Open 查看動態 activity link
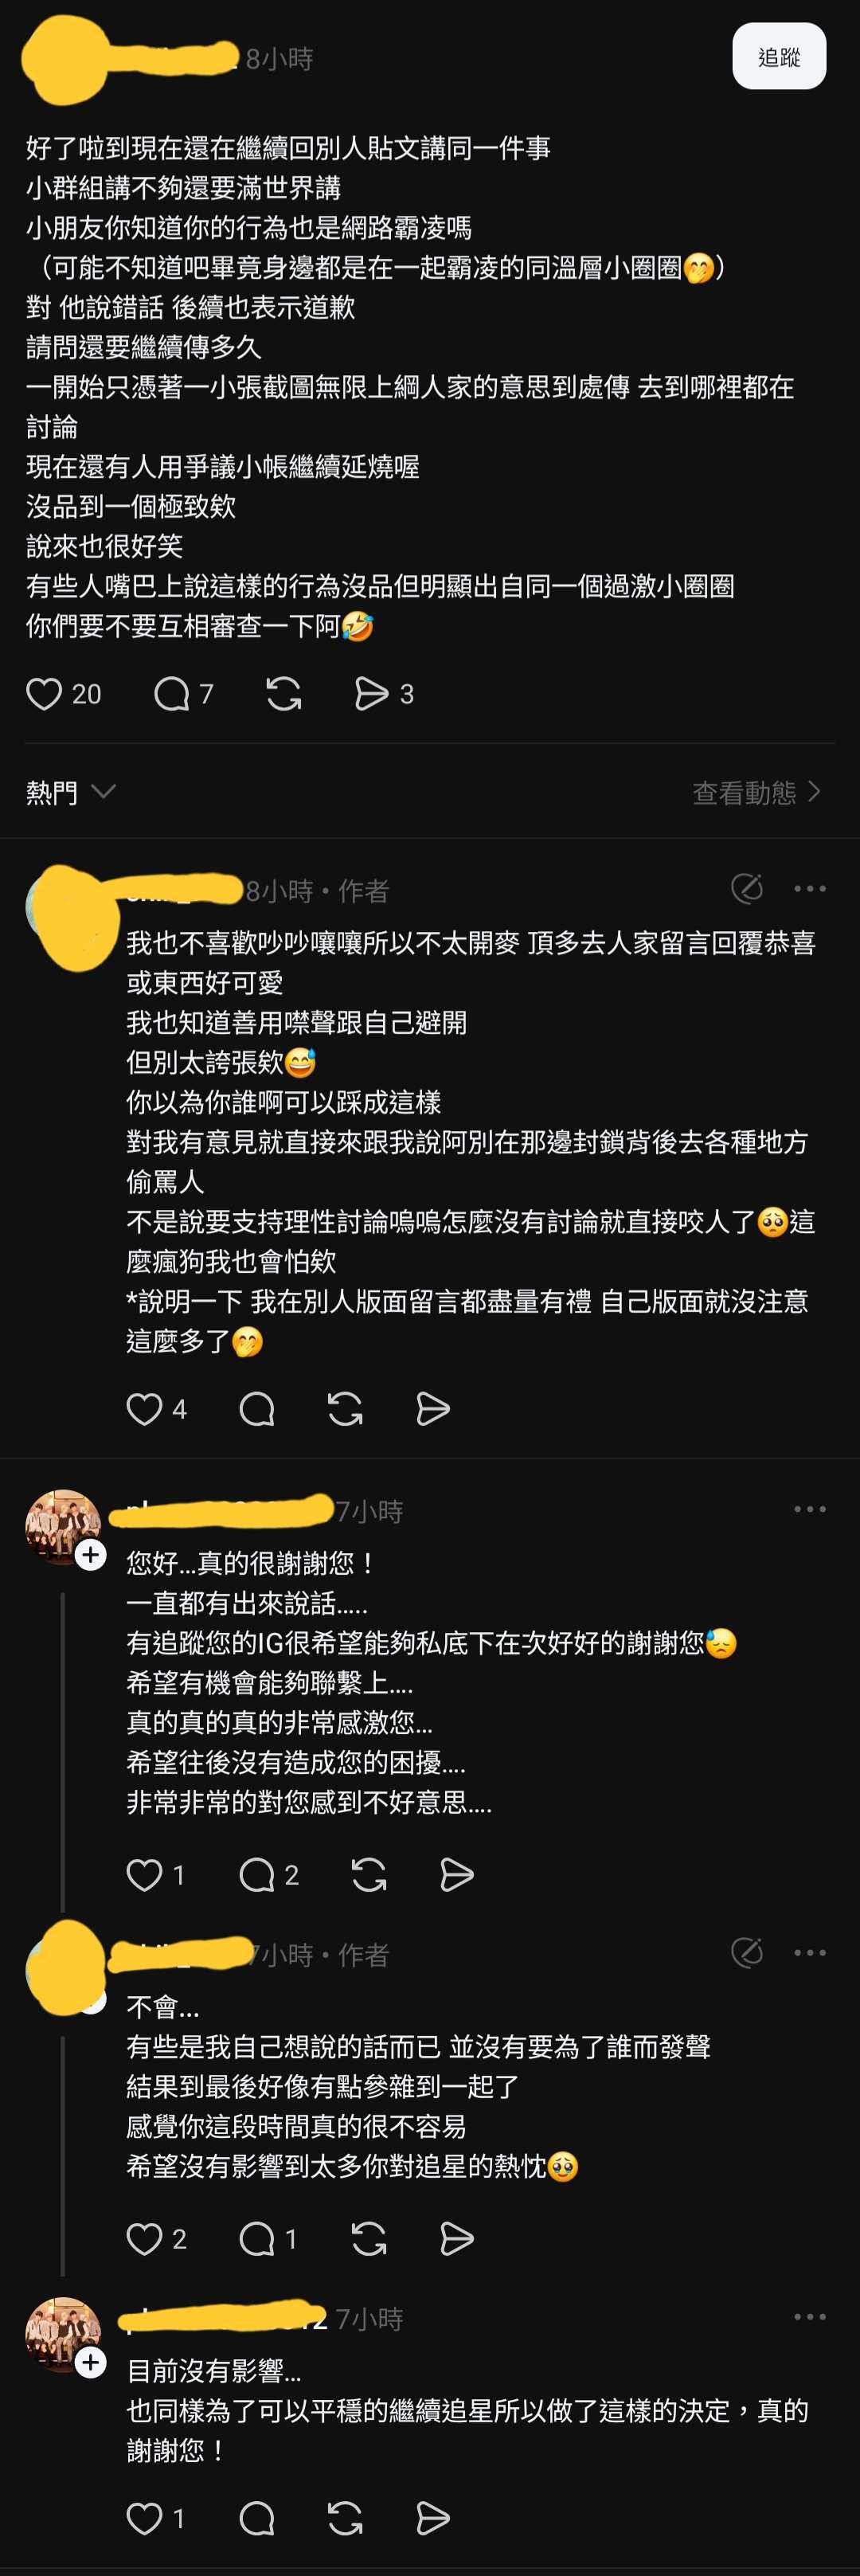This screenshot has height=2576, width=860. coord(757,792)
